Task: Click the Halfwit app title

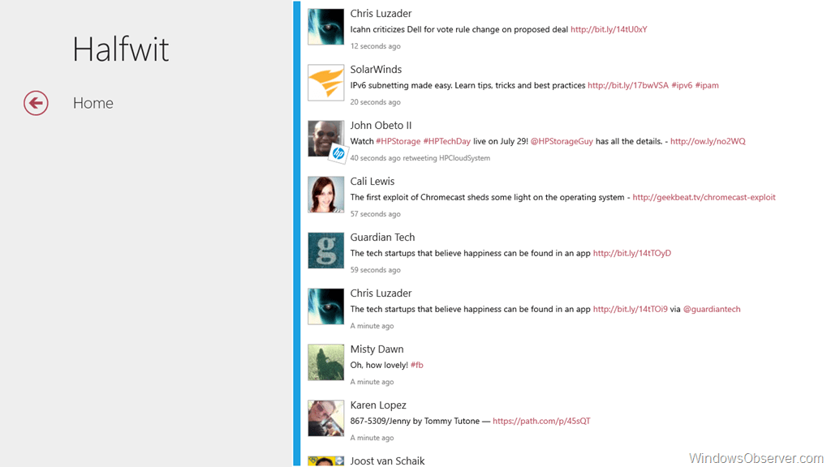Action: (120, 49)
